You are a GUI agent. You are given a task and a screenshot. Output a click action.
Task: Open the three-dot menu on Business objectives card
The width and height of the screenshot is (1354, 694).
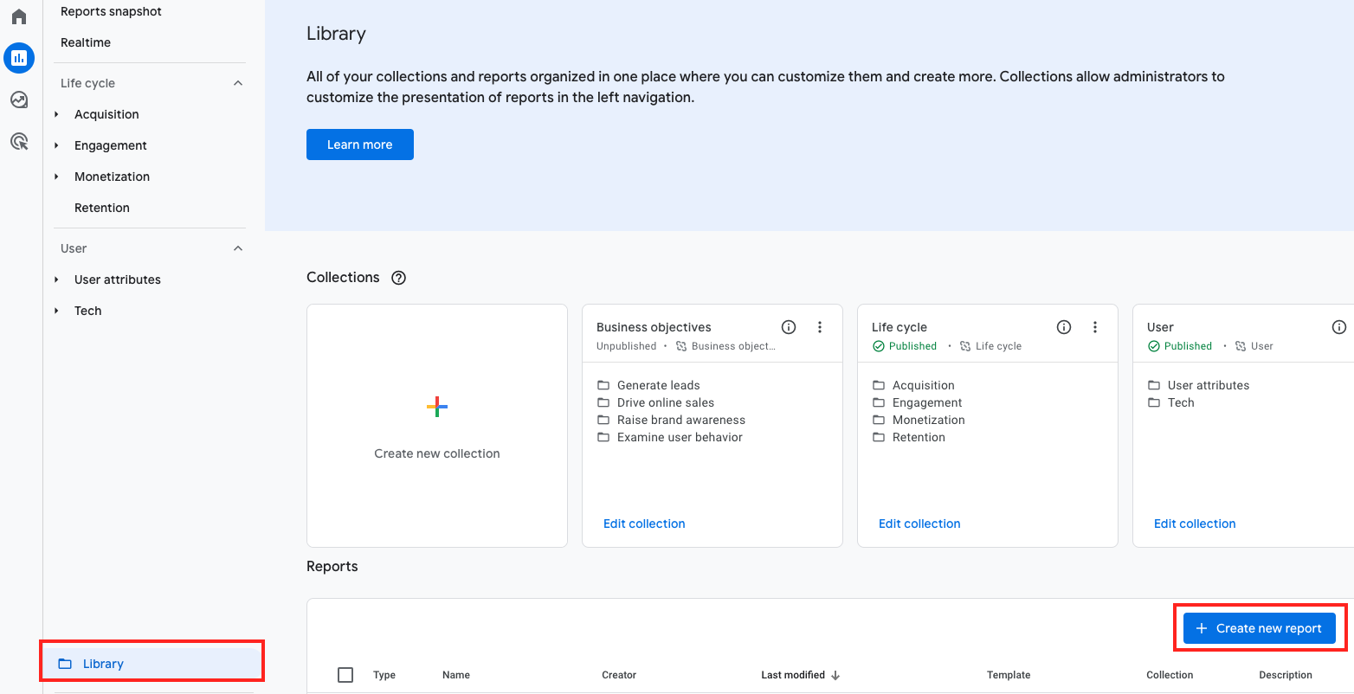[x=819, y=327]
